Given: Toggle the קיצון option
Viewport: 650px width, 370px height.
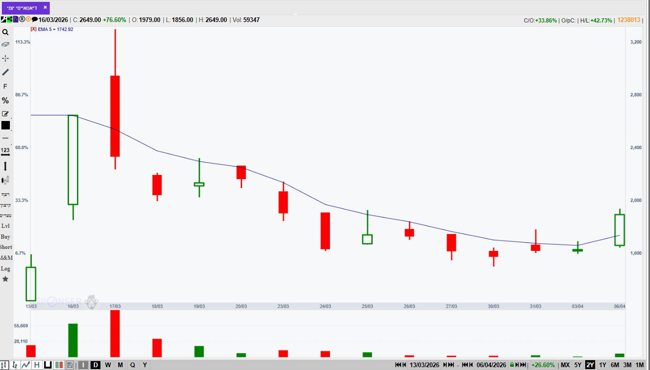Looking at the screenshot, I should tap(5, 205).
